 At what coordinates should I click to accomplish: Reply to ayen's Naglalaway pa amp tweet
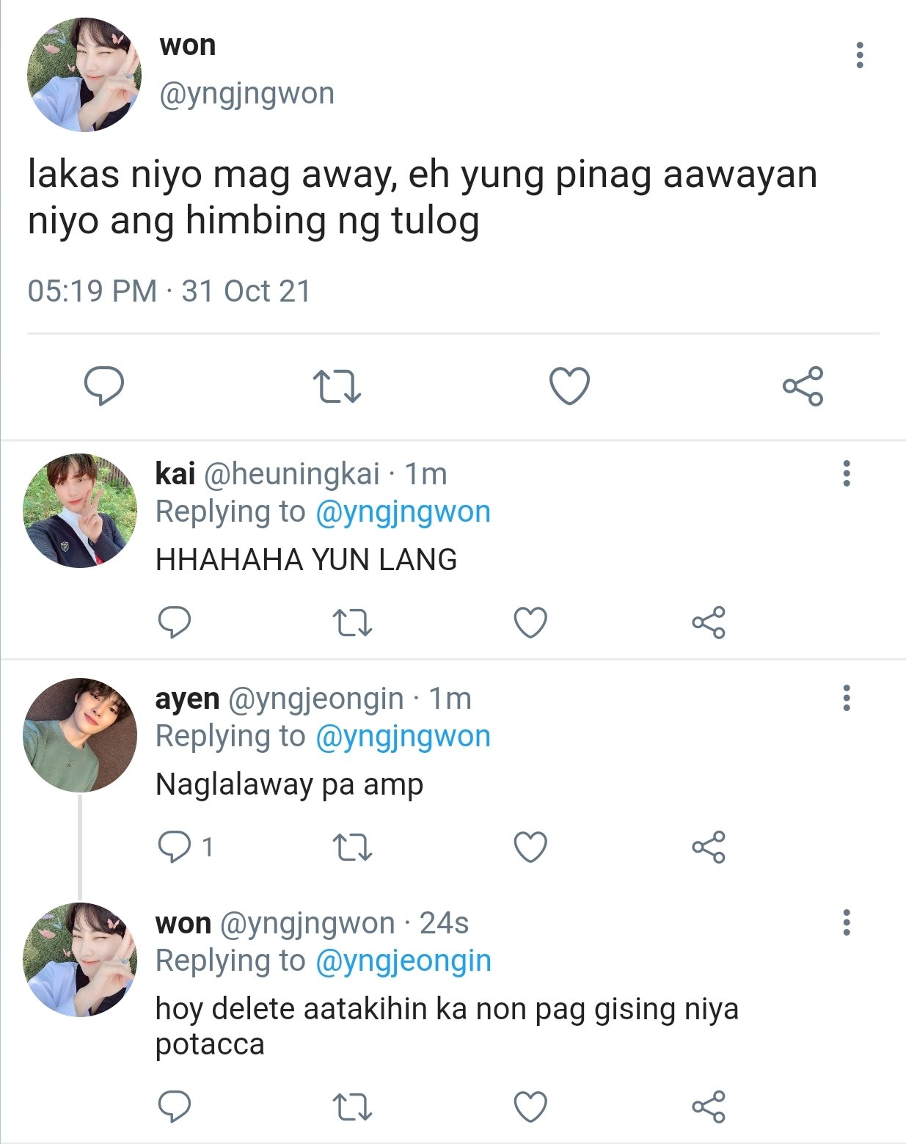pos(175,847)
